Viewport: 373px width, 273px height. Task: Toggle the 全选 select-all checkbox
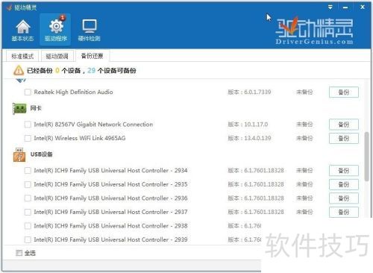[x=19, y=253]
